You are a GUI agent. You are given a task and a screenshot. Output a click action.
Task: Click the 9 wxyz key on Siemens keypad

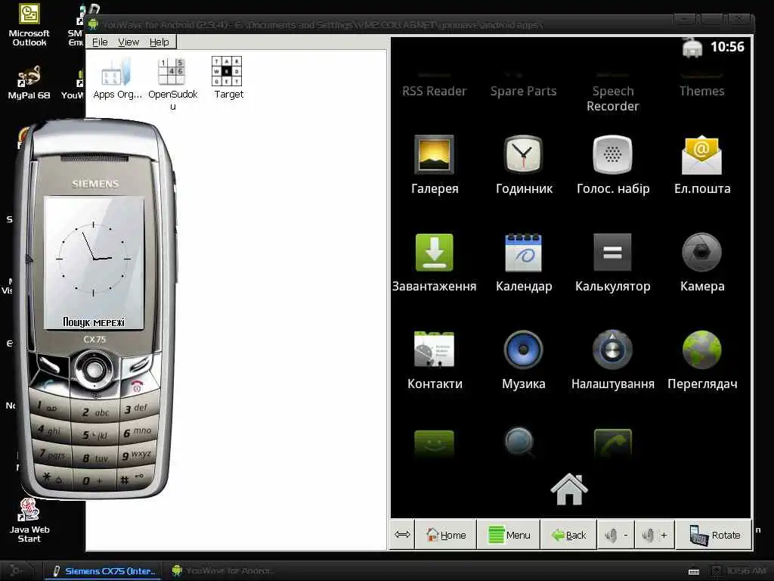click(137, 455)
